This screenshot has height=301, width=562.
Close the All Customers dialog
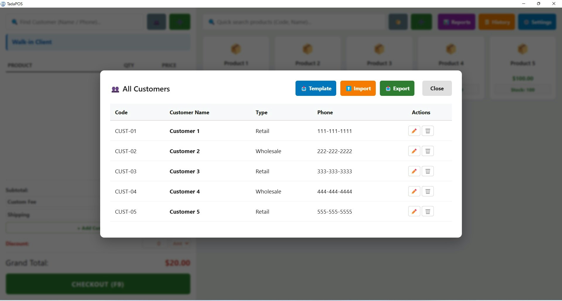pos(437,88)
